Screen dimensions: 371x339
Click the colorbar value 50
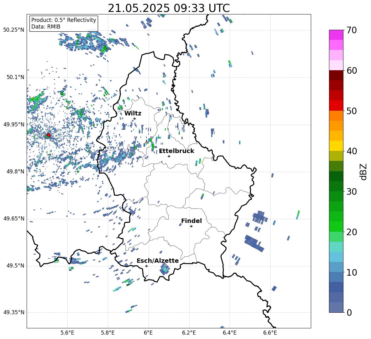(352, 111)
